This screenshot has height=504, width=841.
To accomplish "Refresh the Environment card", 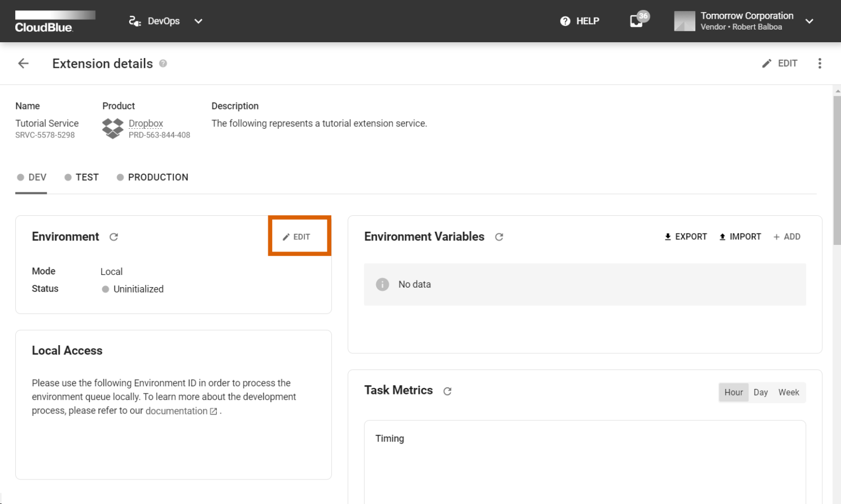I will (x=114, y=237).
